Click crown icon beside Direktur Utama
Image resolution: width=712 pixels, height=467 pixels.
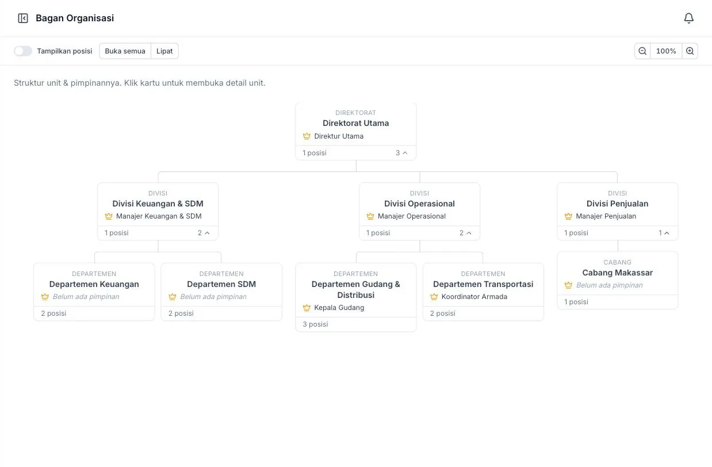(x=307, y=136)
